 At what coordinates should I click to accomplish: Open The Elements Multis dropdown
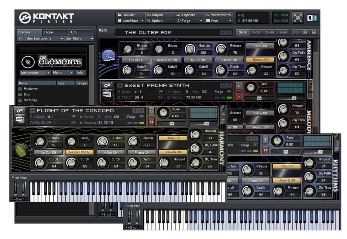tap(63, 73)
